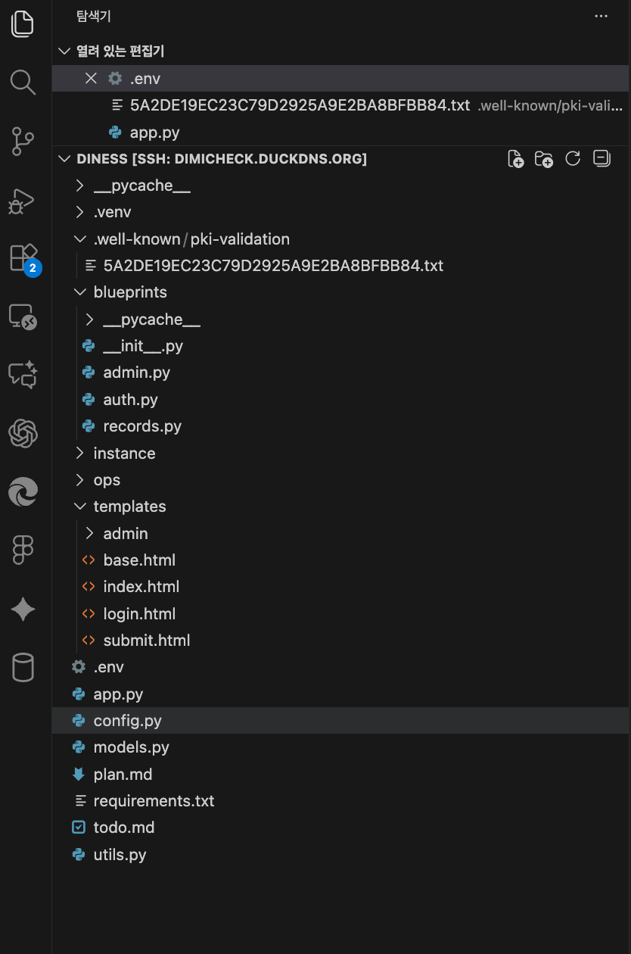Screen dimensions: 631x954
Task: Open the models.py file
Action: click(131, 747)
